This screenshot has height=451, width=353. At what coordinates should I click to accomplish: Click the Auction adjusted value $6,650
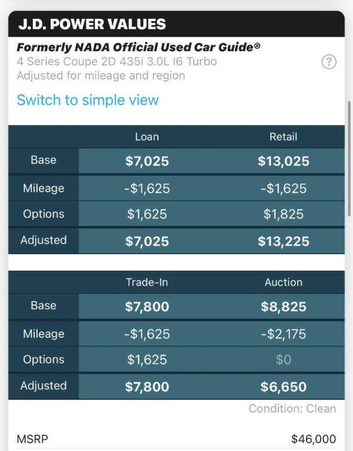pyautogui.click(x=283, y=387)
